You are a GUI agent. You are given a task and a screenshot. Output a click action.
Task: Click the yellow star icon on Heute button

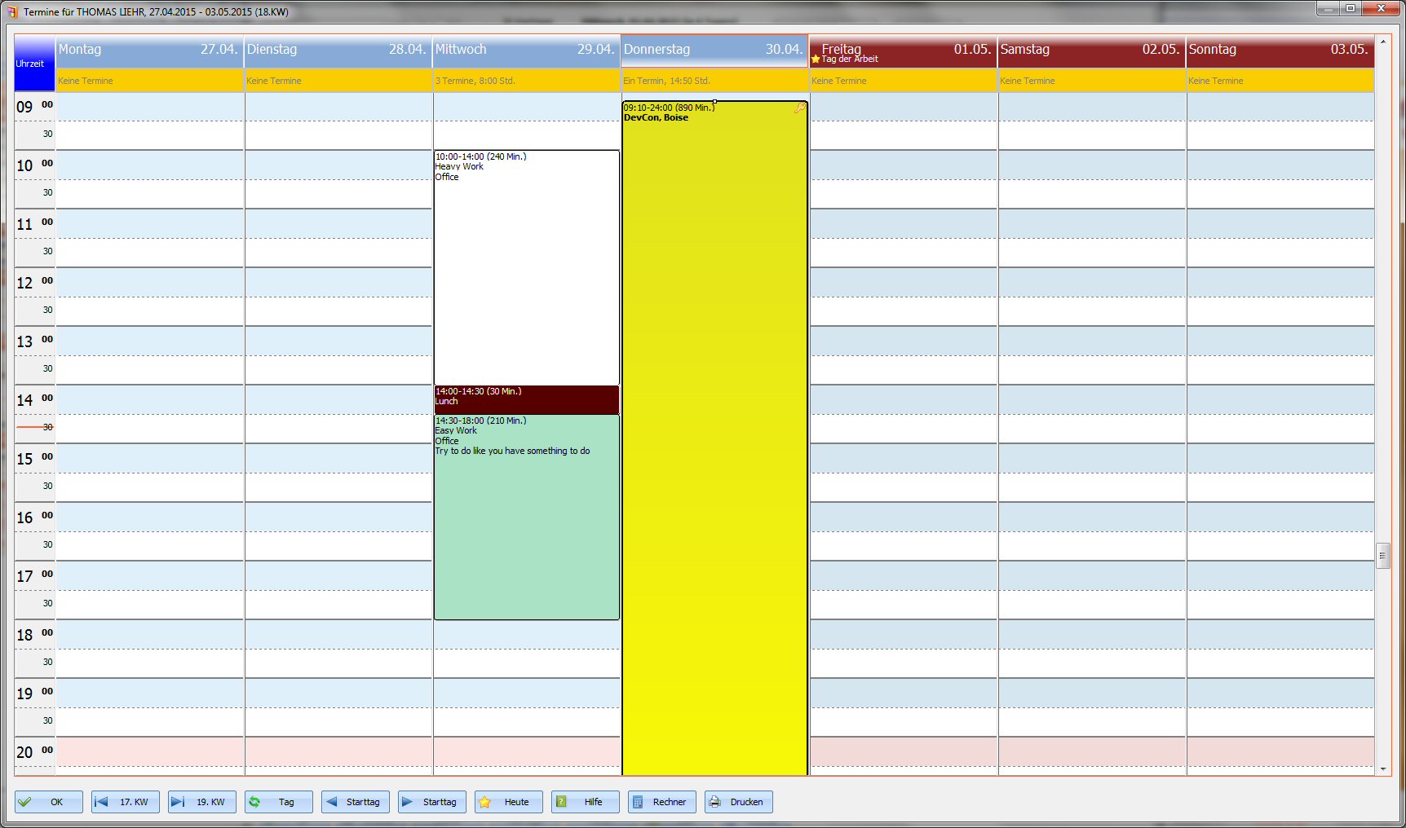484,802
